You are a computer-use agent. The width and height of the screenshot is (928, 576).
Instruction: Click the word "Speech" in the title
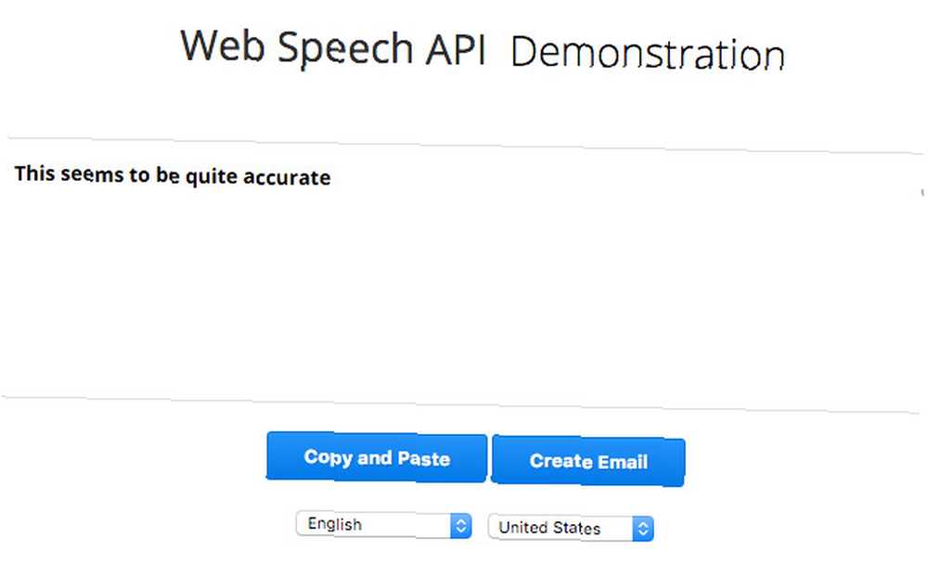point(345,48)
